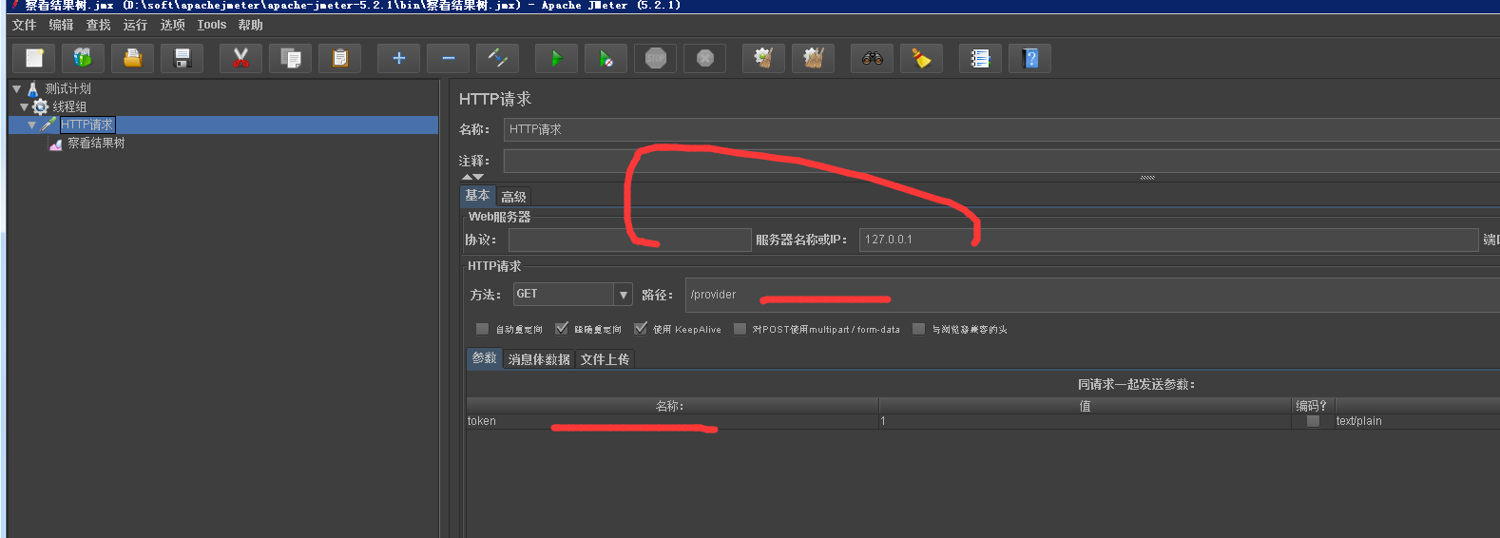The image size is (1500, 538).
Task: Click the value cell containing 1
Action: click(1085, 421)
